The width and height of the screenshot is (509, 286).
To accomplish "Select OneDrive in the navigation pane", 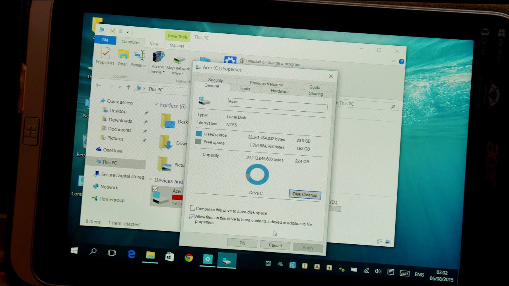I will pyautogui.click(x=113, y=150).
